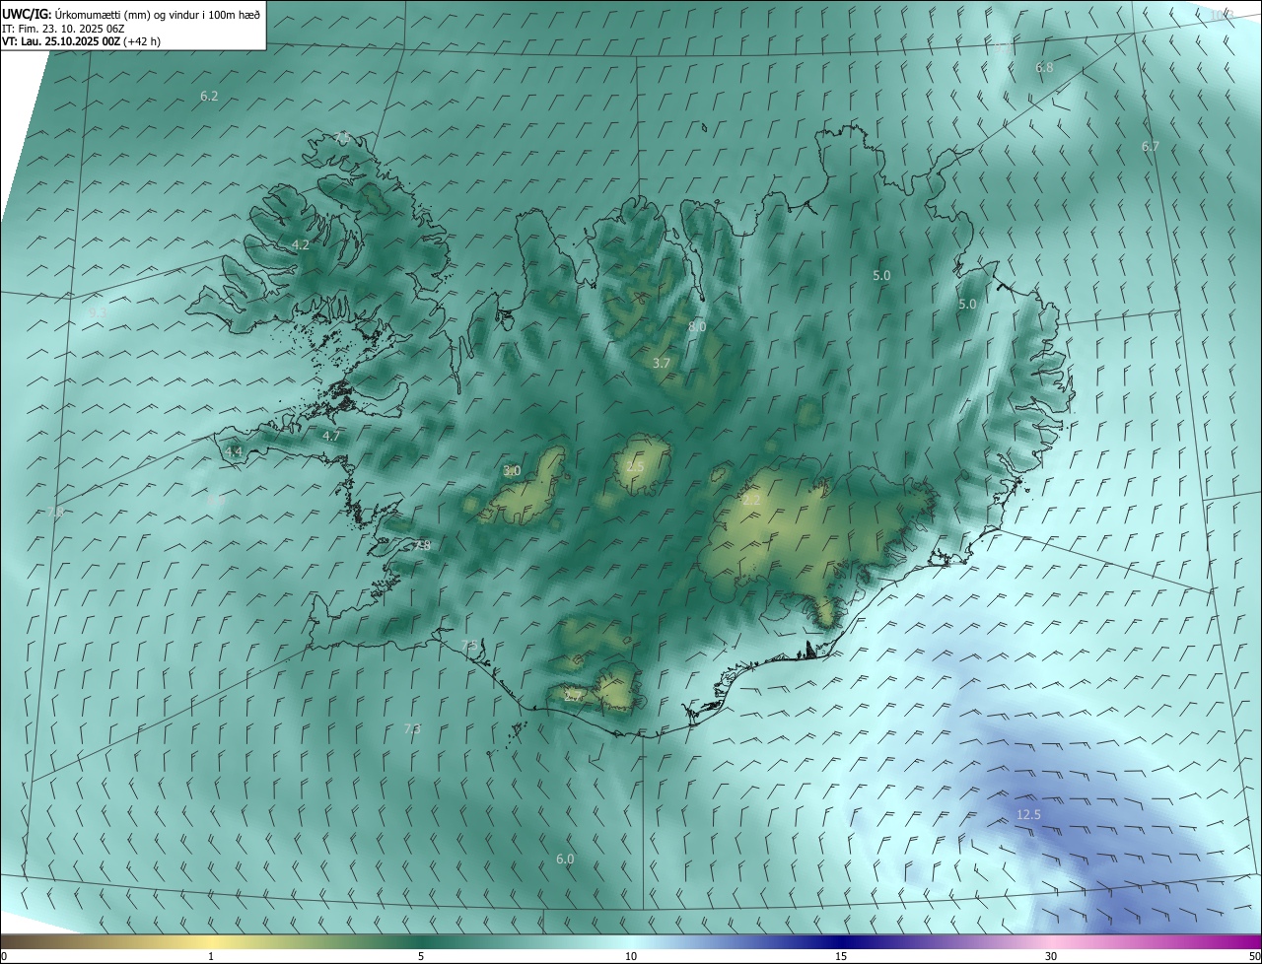Click the 2.5 value on the central glacier
The image size is (1262, 964).
pos(635,467)
